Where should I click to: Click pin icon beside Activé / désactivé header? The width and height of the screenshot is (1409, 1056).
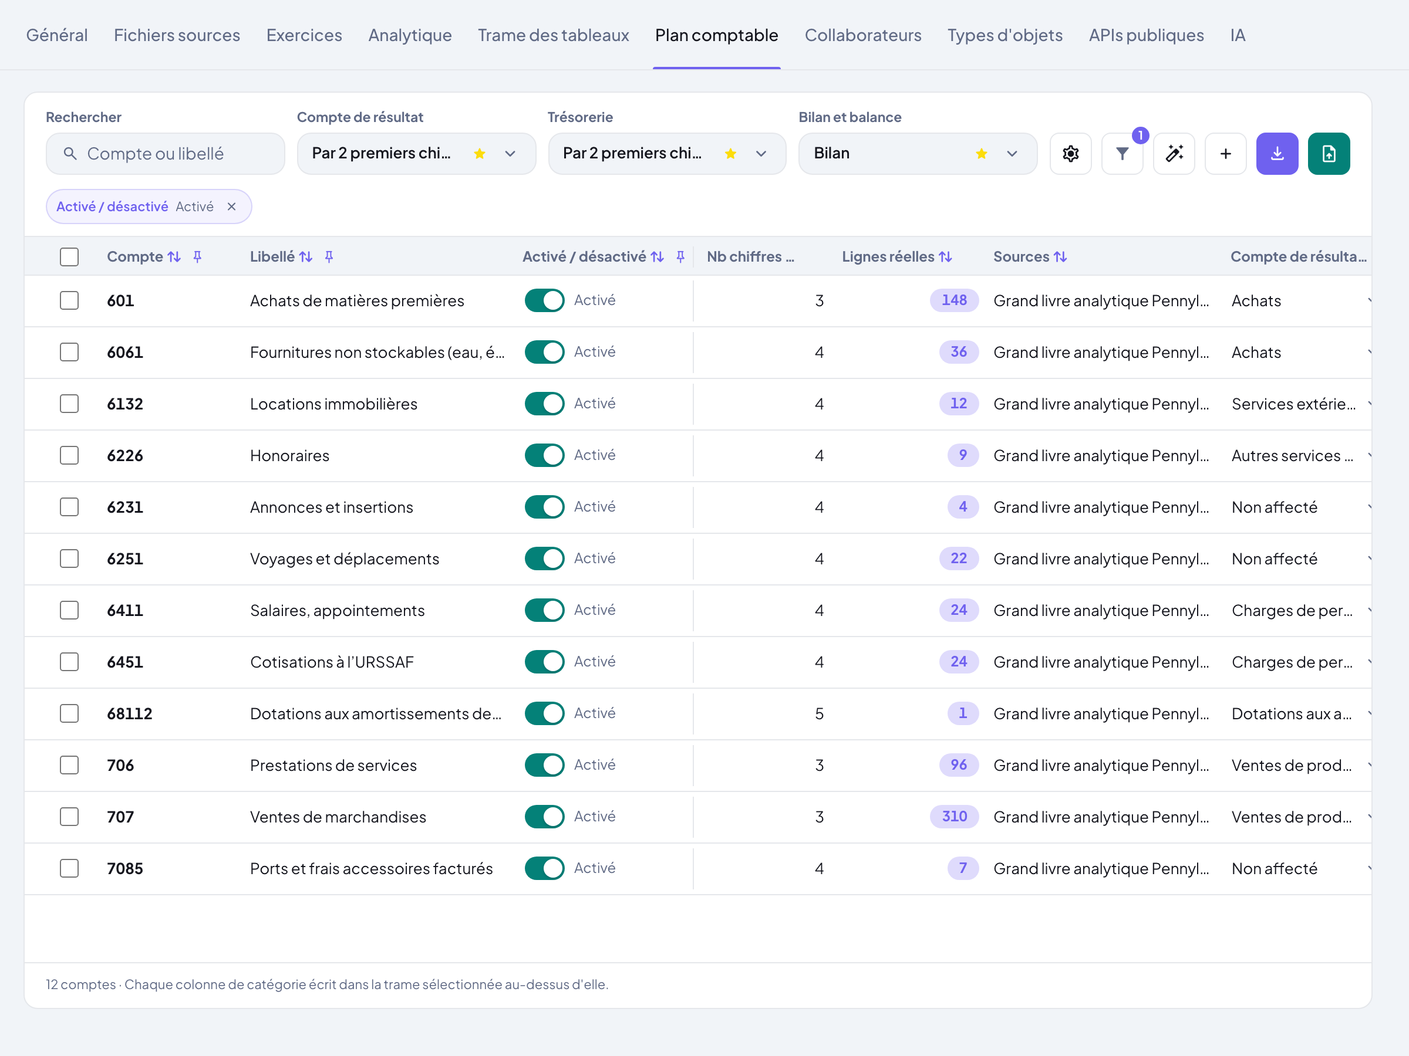680,256
